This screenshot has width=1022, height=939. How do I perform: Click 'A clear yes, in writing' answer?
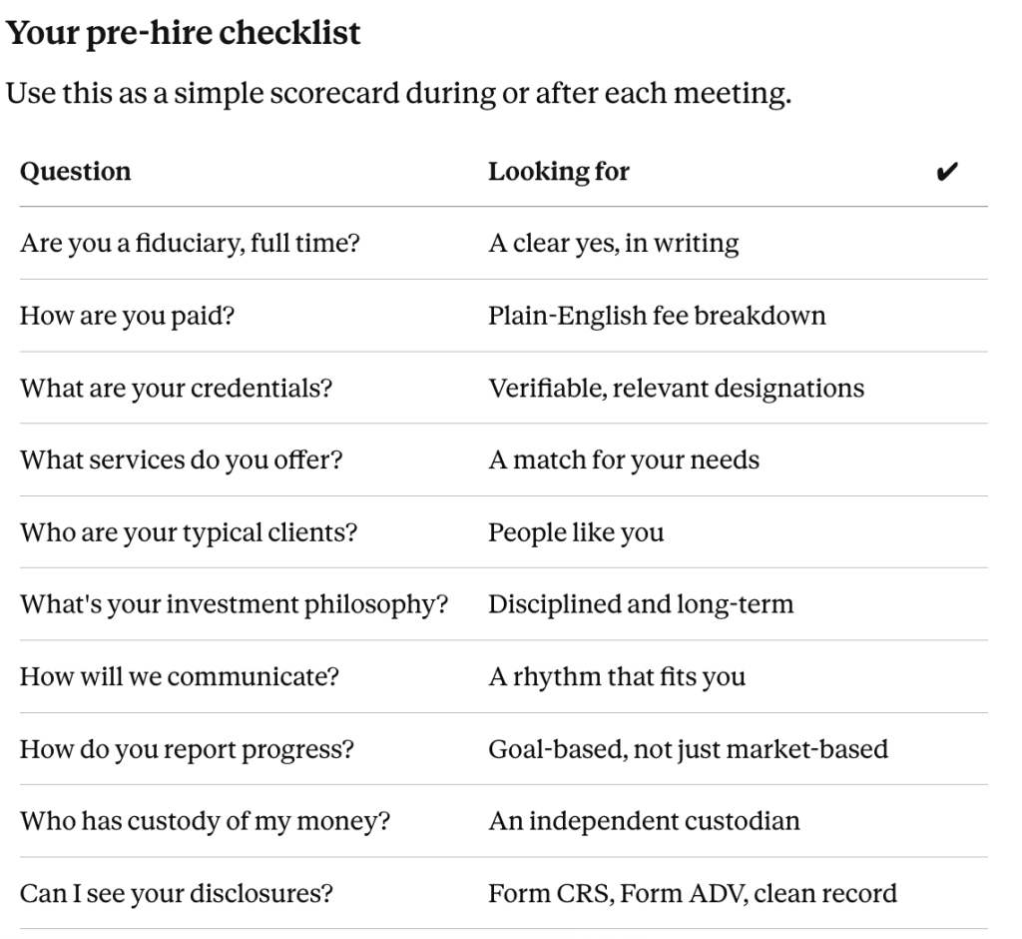coord(614,244)
